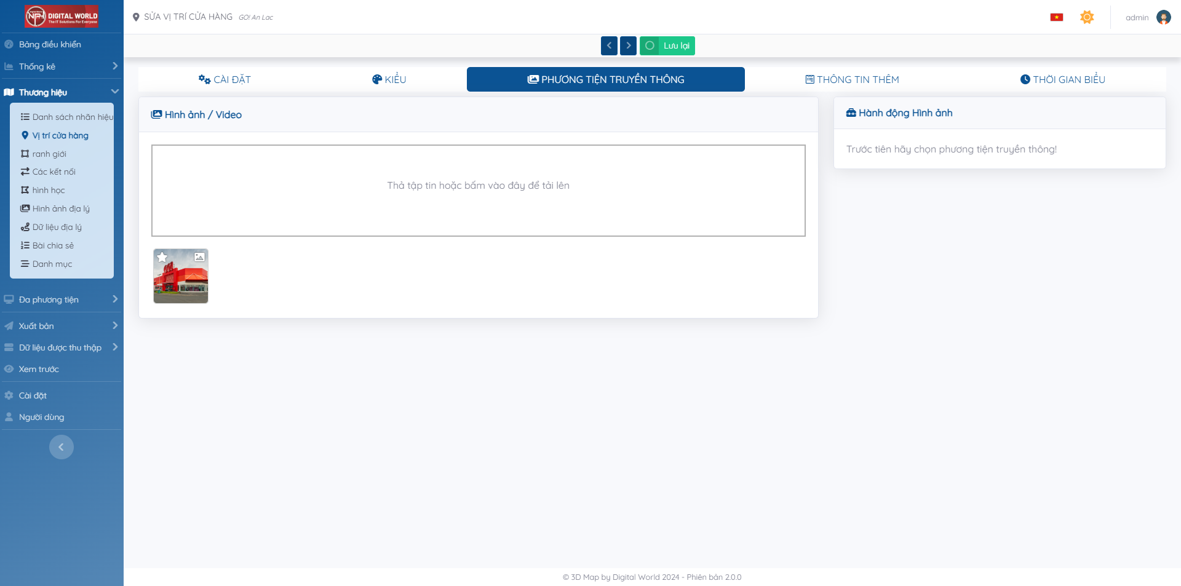This screenshot has width=1181, height=586.
Task: Go to the next store location arrow
Action: 628,46
